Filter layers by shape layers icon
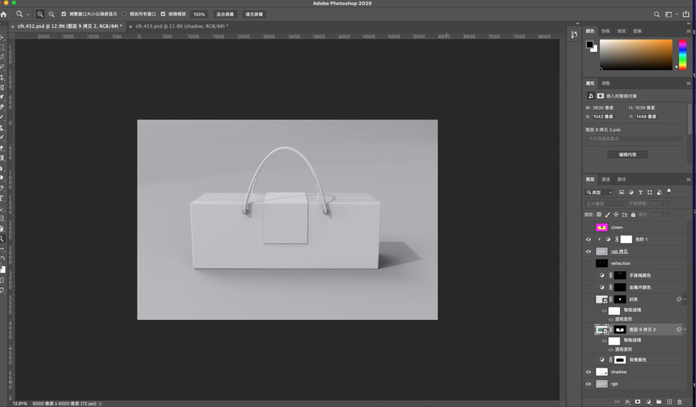Screen dimensions: 696x407 click(x=650, y=192)
